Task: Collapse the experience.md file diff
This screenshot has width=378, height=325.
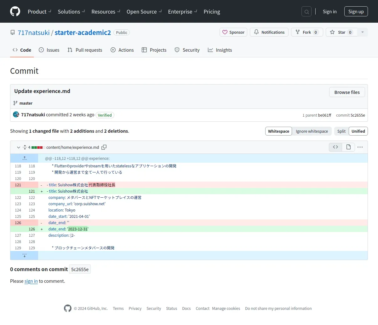Action: click(x=18, y=147)
